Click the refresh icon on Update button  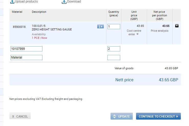pos(114,116)
